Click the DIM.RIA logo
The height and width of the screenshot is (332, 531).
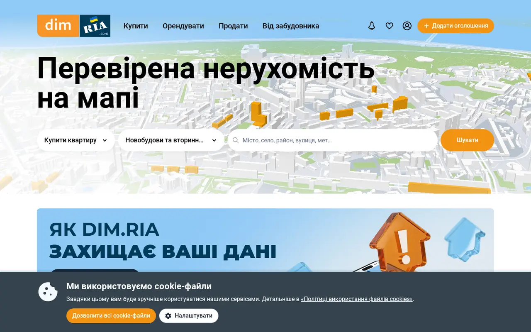74,26
